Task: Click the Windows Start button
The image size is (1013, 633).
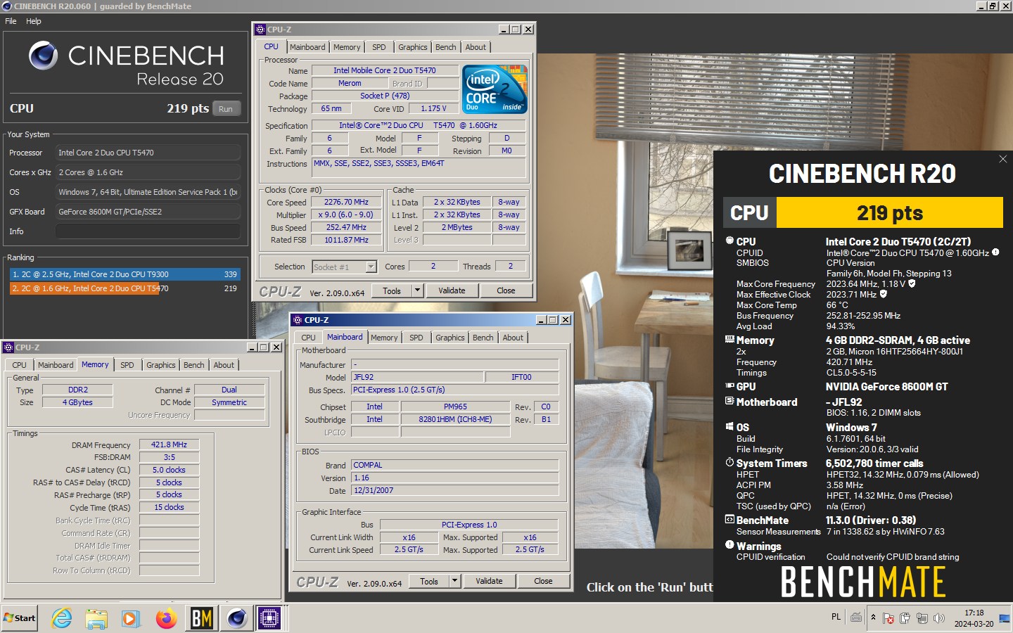Action: 20,618
